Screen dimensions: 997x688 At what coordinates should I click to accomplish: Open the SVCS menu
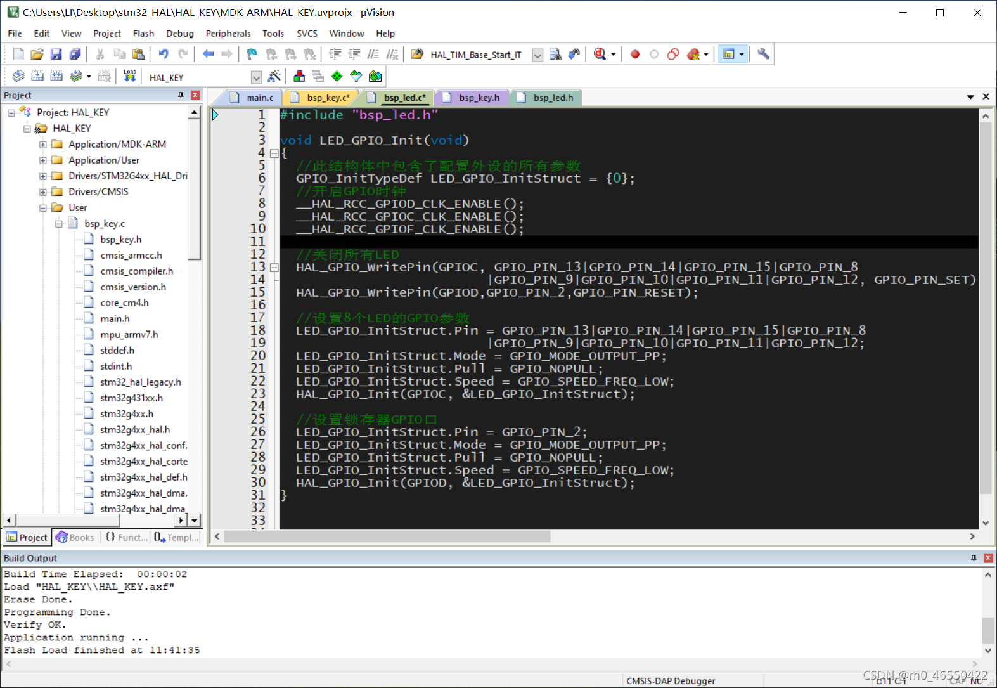pos(307,34)
